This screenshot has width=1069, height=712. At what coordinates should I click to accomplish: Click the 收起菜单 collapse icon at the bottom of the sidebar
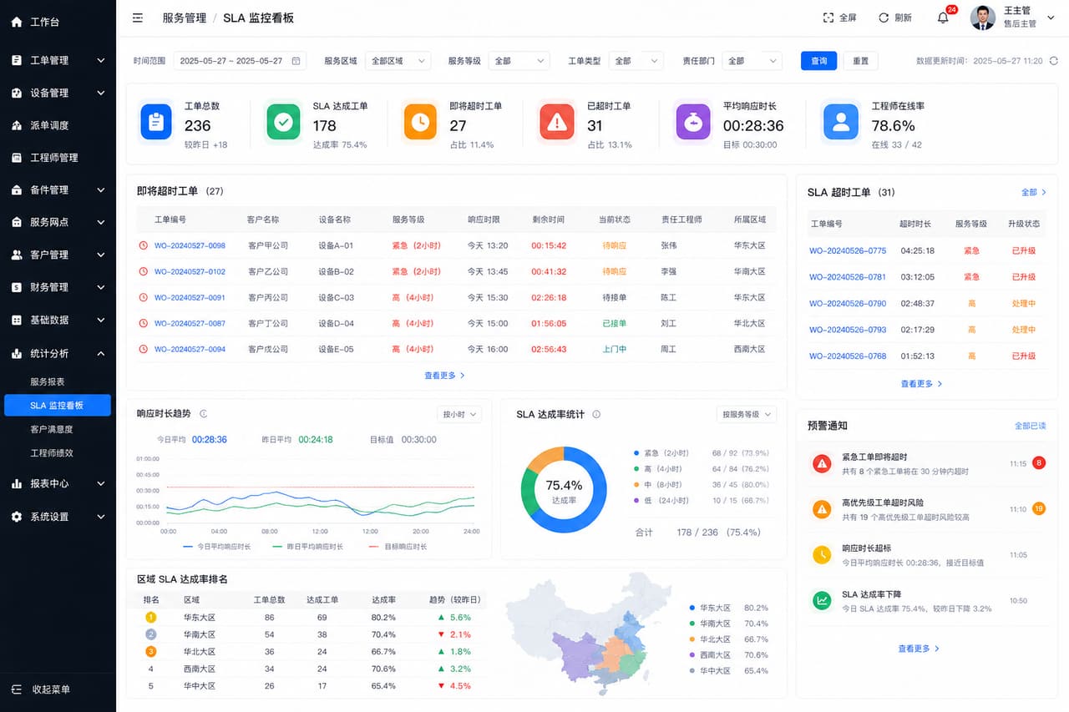[17, 689]
